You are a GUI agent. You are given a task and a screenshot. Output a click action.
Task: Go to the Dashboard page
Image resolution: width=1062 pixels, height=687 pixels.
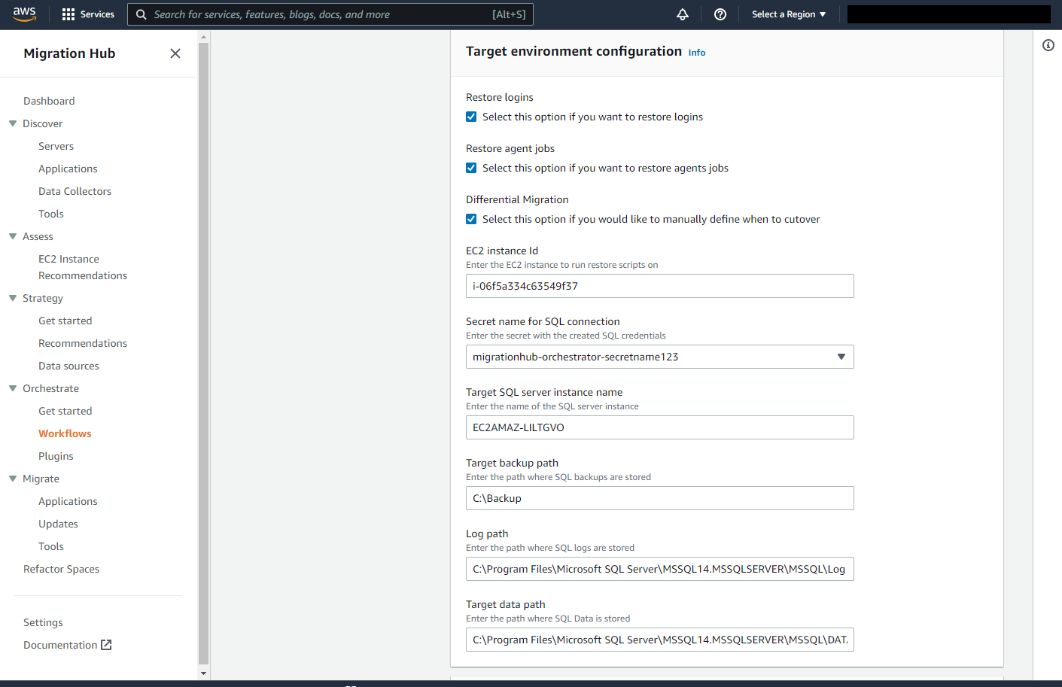[x=49, y=101]
